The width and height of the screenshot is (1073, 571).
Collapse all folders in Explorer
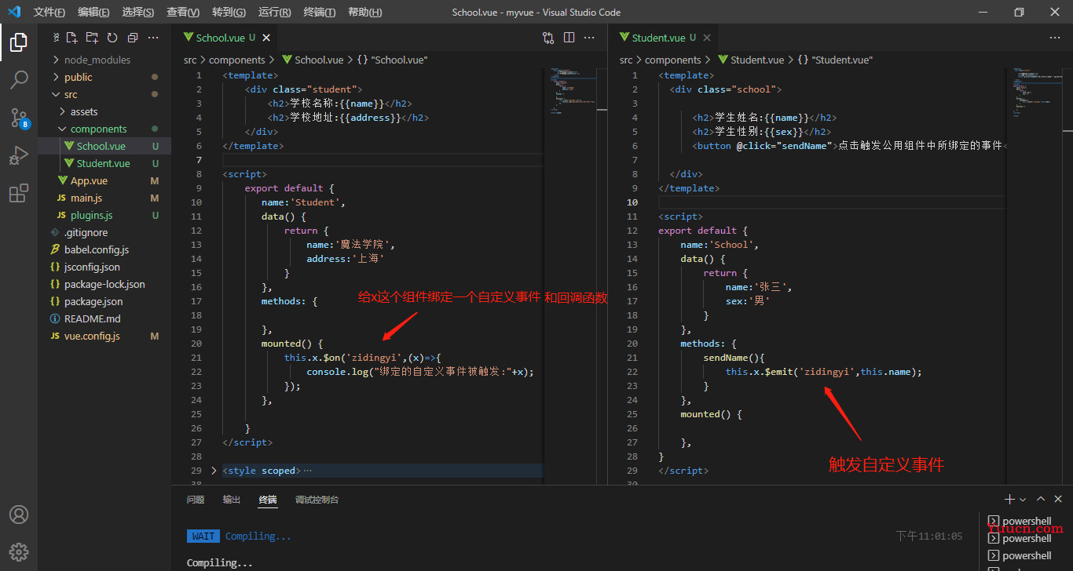pos(132,38)
